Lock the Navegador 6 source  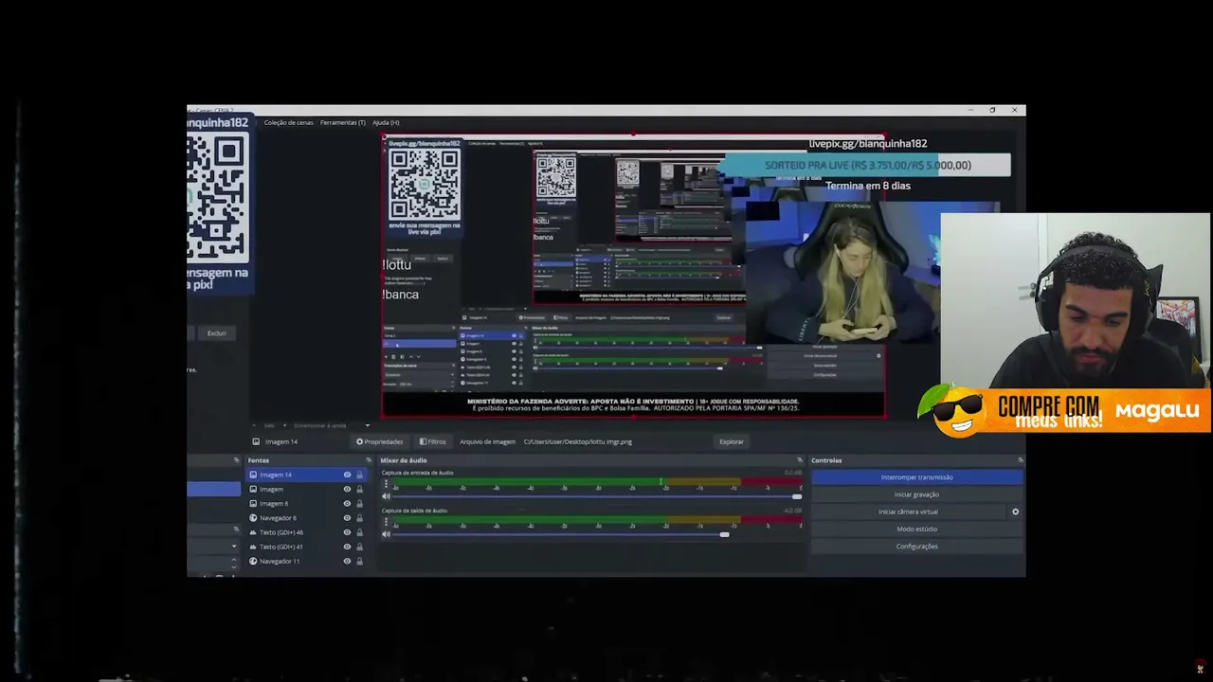pos(359,518)
